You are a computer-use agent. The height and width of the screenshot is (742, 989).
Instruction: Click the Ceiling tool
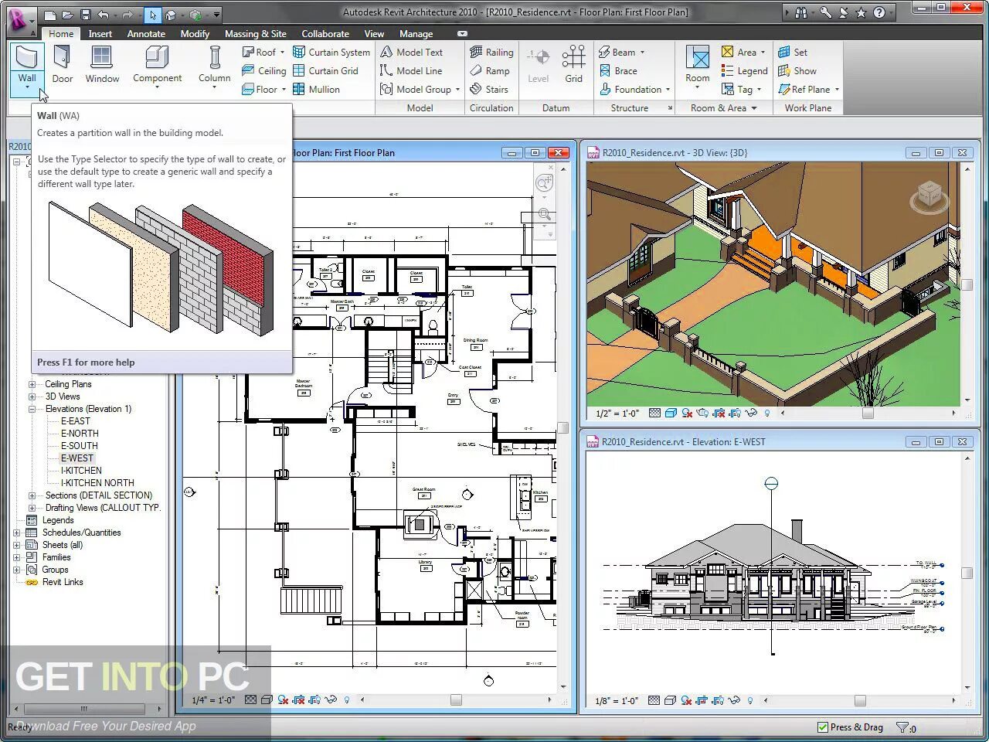pyautogui.click(x=264, y=70)
